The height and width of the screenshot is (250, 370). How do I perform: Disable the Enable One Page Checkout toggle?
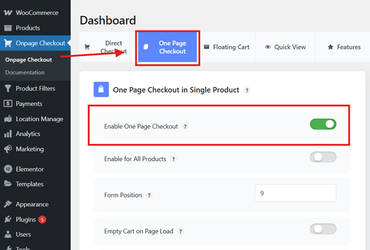pos(323,125)
